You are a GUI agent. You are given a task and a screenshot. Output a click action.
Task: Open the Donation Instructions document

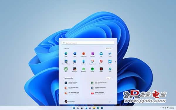coord(98,88)
